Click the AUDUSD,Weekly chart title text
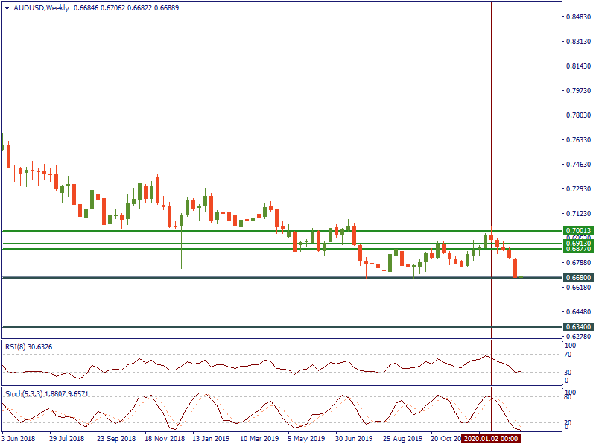The width and height of the screenshot is (596, 447). point(42,7)
